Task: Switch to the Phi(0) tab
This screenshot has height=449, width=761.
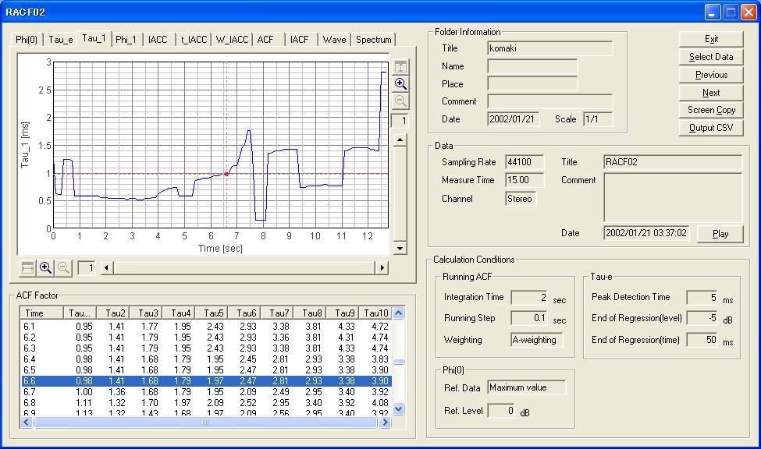Action: tap(27, 40)
